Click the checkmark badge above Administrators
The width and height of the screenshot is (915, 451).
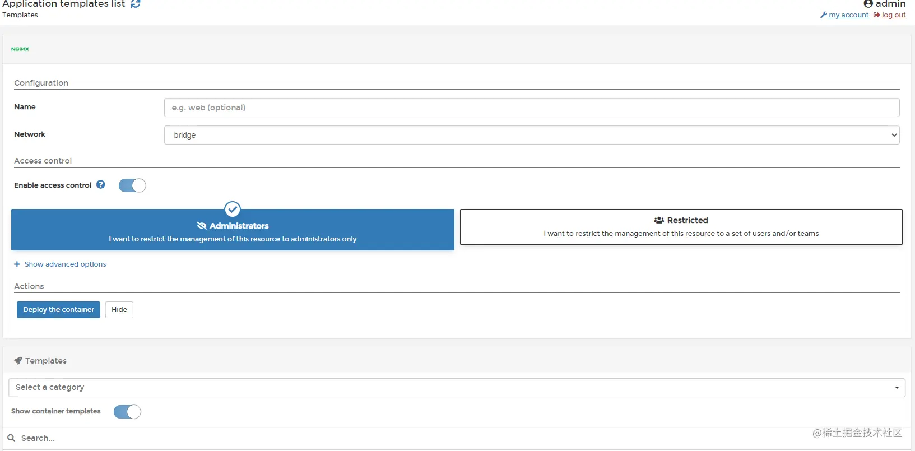coord(233,209)
